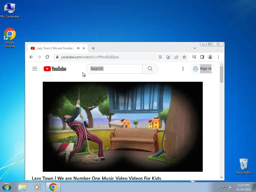Go forward to the next page
Image resolution: width=256 pixels, height=192 pixels.
click(39, 57)
